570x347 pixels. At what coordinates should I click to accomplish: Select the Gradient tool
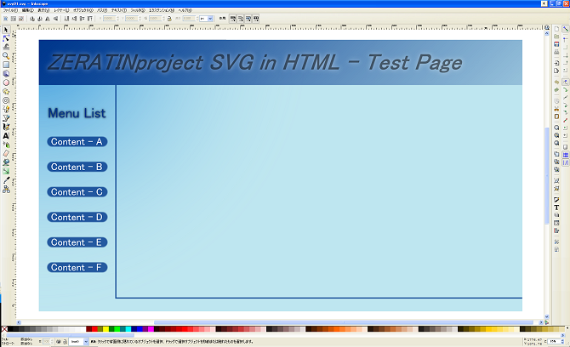[x=6, y=171]
